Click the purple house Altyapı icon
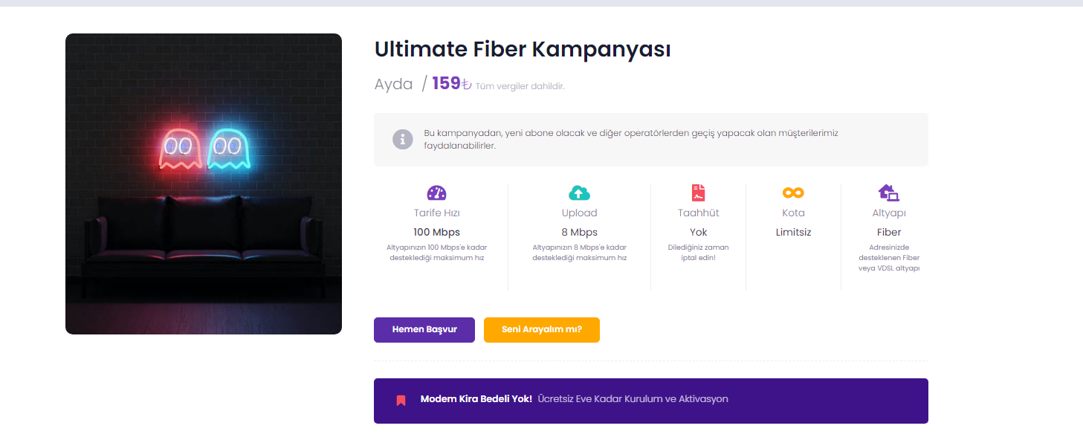The width and height of the screenshot is (1083, 440). [x=888, y=193]
